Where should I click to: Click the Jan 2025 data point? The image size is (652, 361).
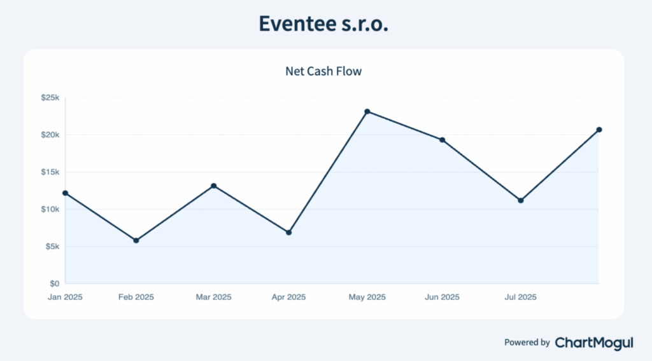tap(66, 193)
